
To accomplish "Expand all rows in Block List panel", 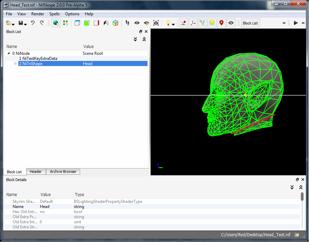I will tap(135, 39).
